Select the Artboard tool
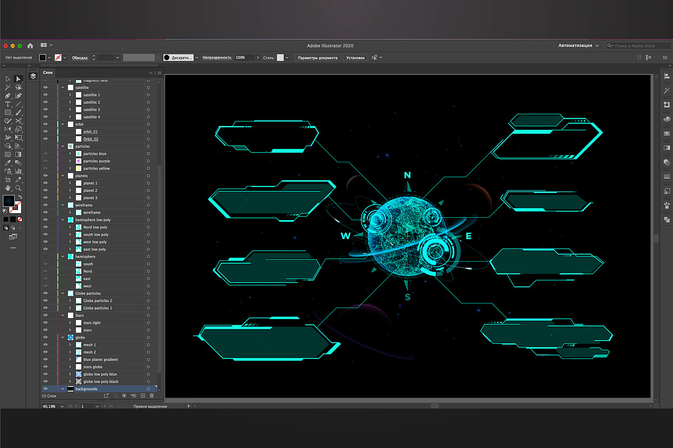673x448 pixels. [8, 179]
